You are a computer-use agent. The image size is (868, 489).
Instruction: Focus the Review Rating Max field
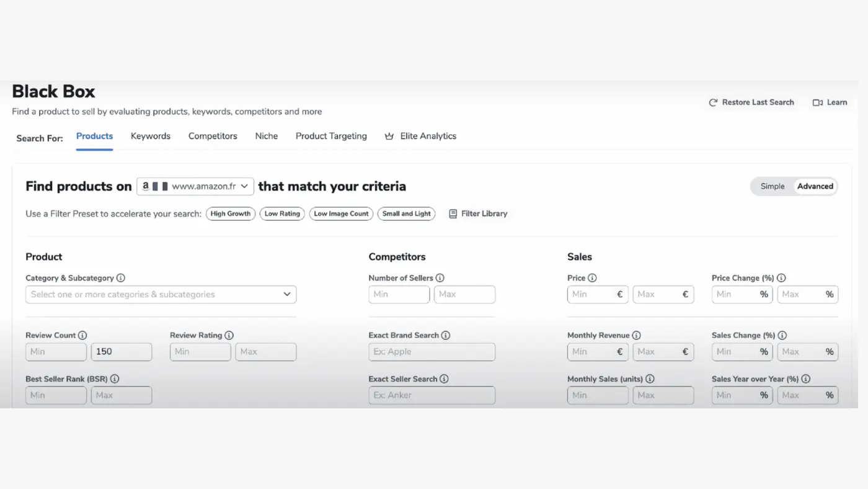click(265, 352)
